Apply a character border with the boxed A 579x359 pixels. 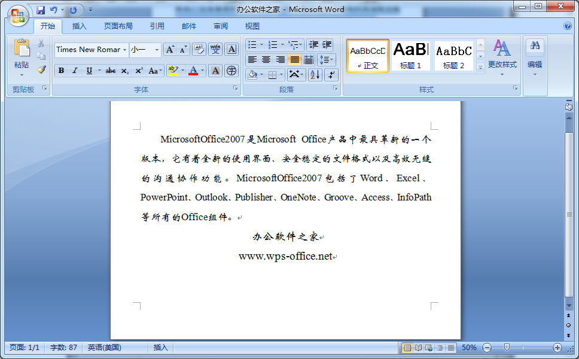click(231, 50)
